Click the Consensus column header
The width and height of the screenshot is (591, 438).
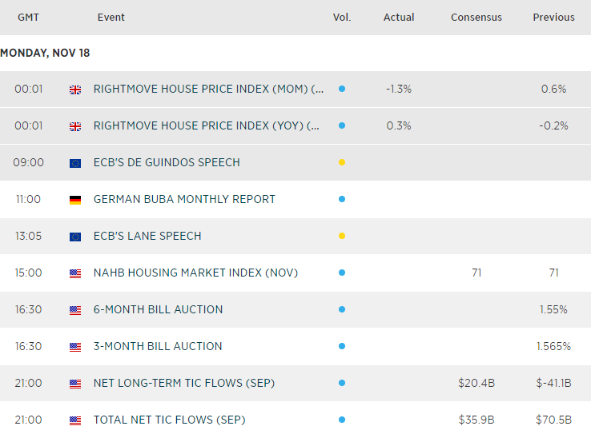coord(476,18)
